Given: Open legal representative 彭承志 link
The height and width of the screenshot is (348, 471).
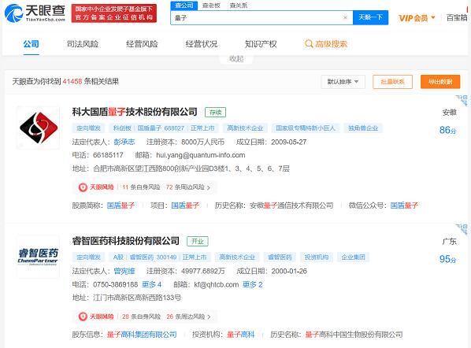Looking at the screenshot, I should click(x=124, y=142).
